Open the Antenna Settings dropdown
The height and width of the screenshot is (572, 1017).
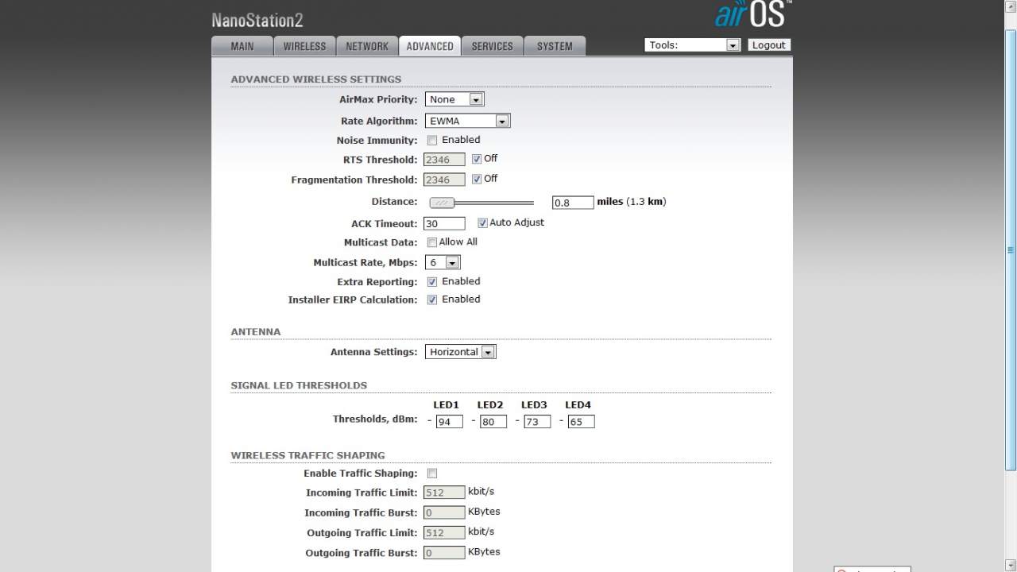pyautogui.click(x=461, y=352)
